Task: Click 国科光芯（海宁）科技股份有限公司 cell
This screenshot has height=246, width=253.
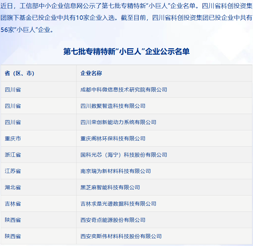Action: click(x=124, y=155)
